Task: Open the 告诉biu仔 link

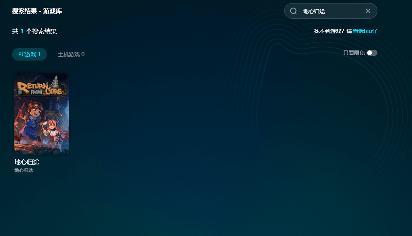Action: coord(365,31)
